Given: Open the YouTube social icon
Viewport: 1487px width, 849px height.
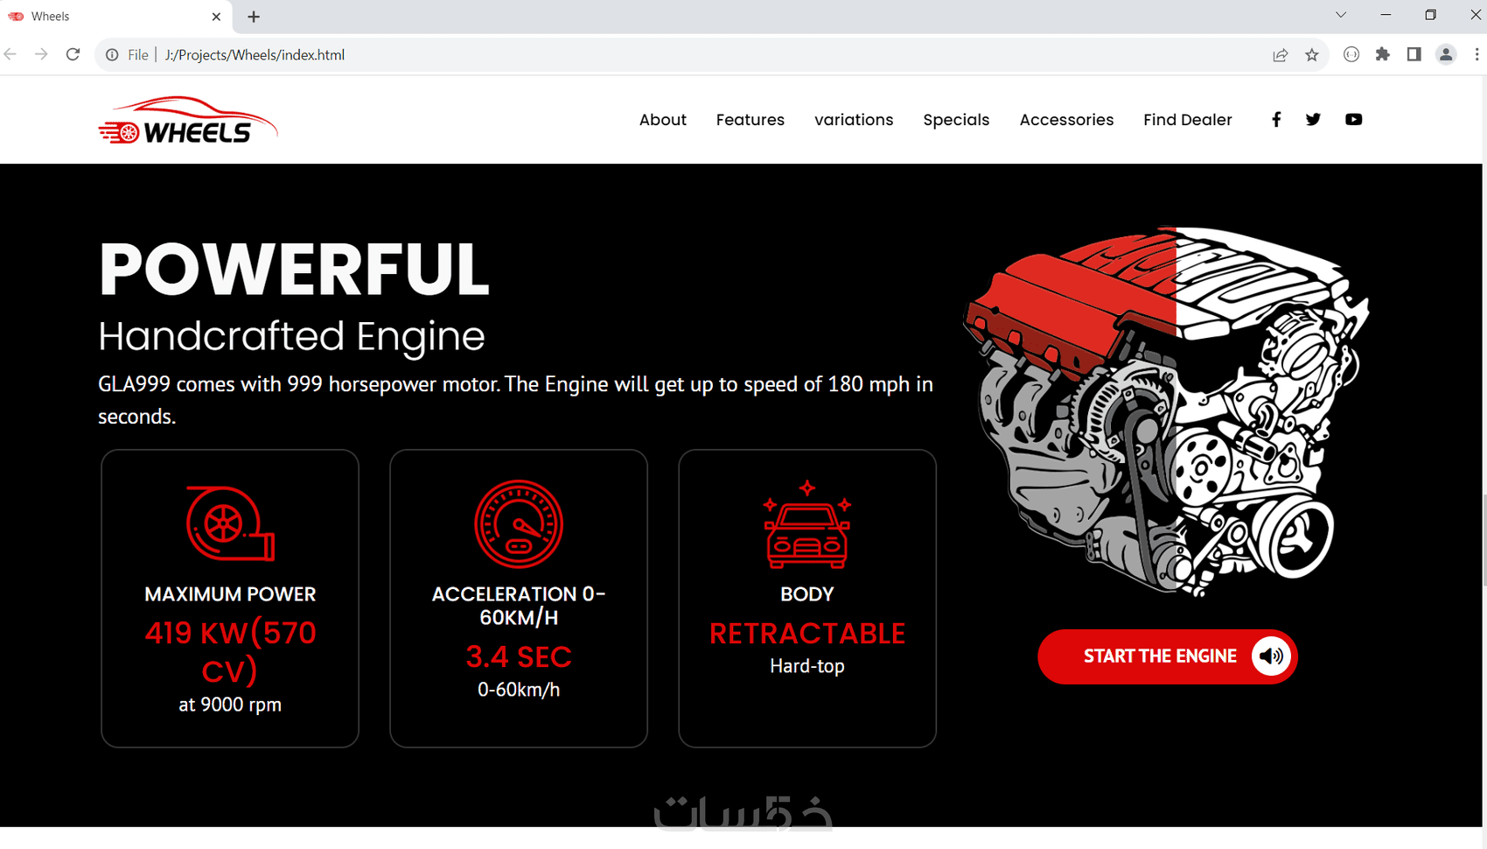Looking at the screenshot, I should pyautogui.click(x=1353, y=120).
